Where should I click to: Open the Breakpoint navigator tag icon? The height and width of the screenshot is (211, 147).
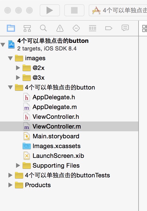point(109,28)
